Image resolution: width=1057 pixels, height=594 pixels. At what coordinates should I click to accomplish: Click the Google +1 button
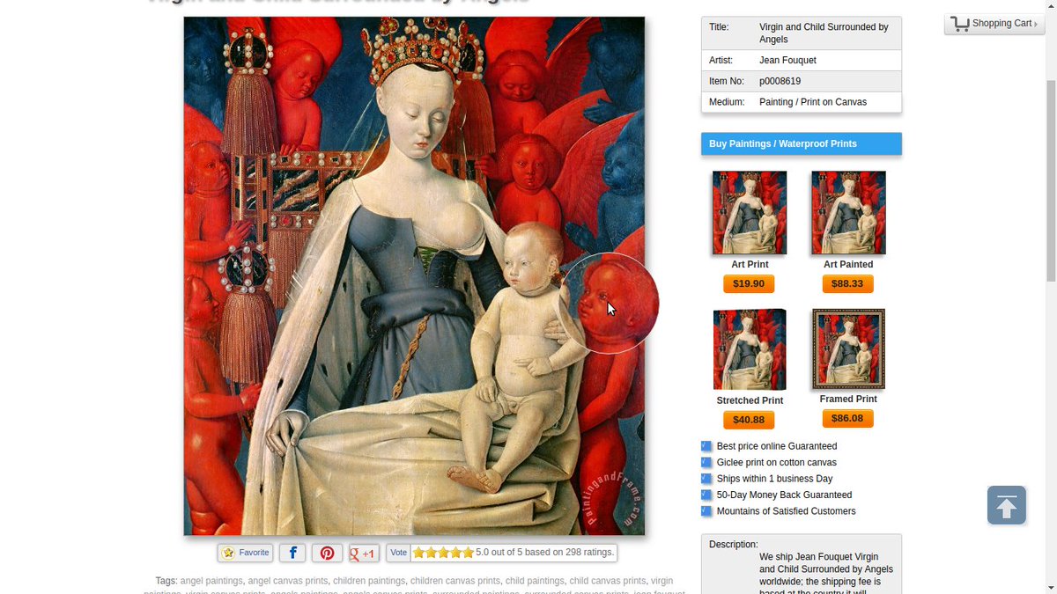click(x=364, y=553)
